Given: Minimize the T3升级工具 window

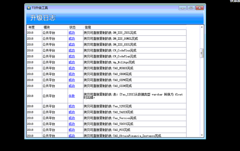Looking at the screenshot, I should [182, 8].
